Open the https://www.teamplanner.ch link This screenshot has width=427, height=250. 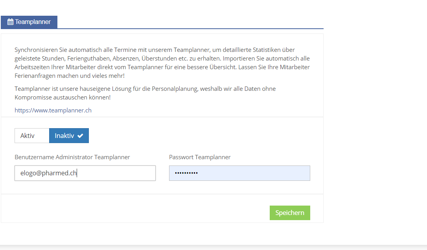tap(53, 110)
